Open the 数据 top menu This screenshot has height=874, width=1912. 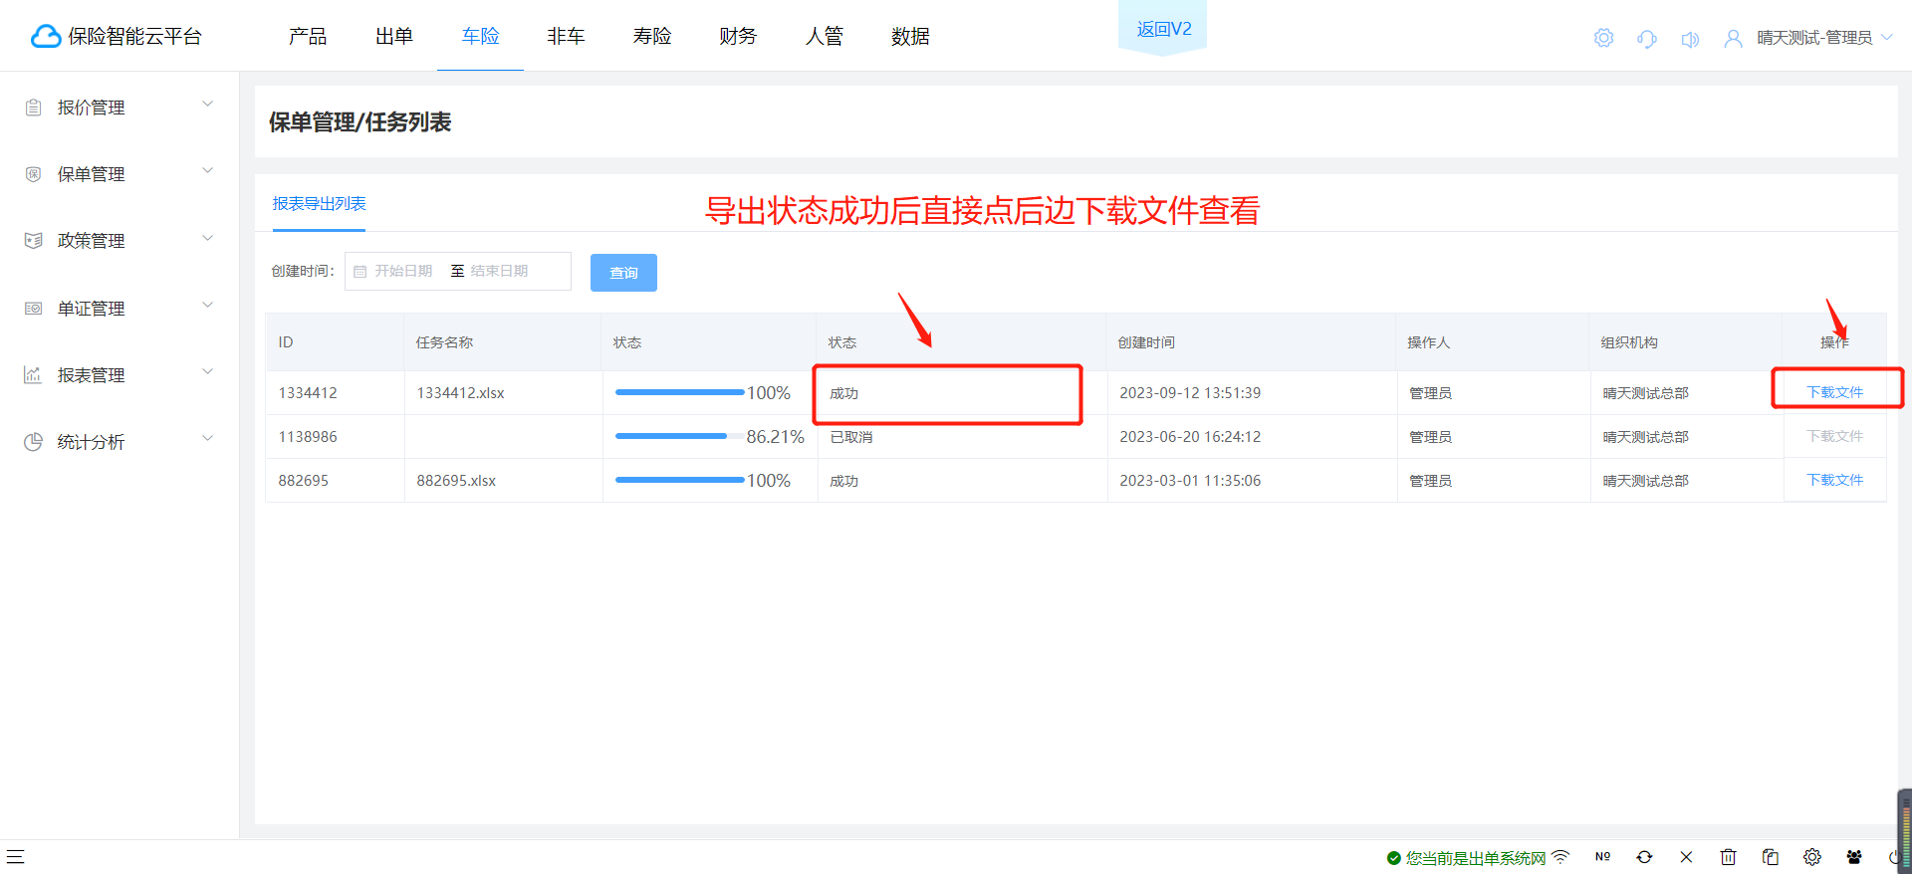coord(910,36)
